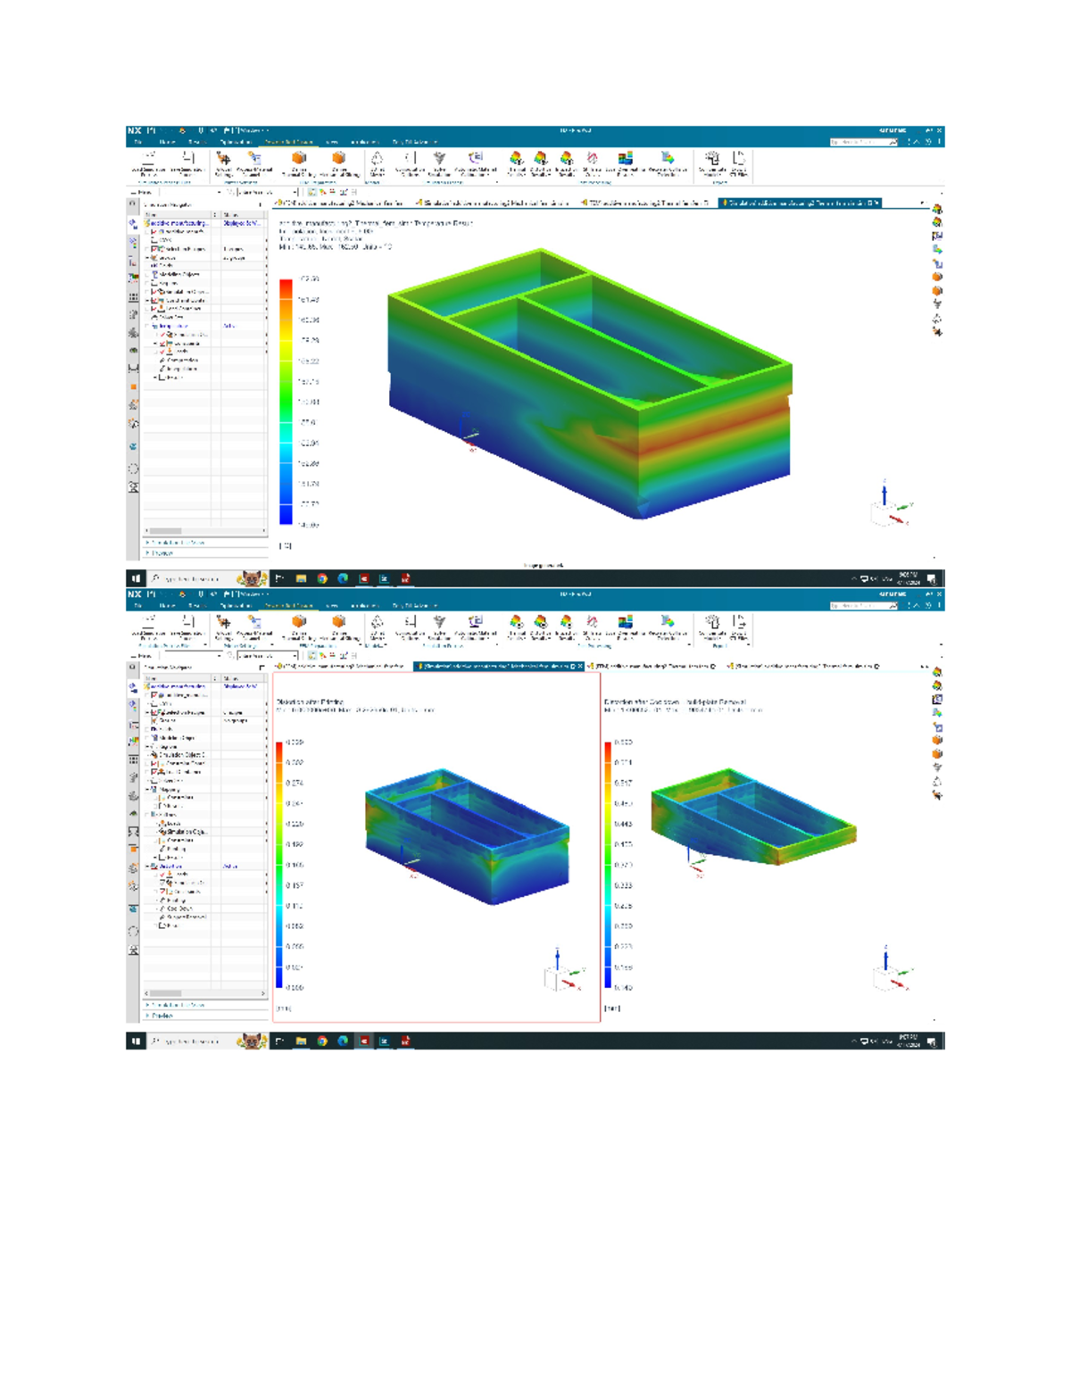
Task: Click File Explorer icon in the upper taskbar
Action: [x=301, y=578]
